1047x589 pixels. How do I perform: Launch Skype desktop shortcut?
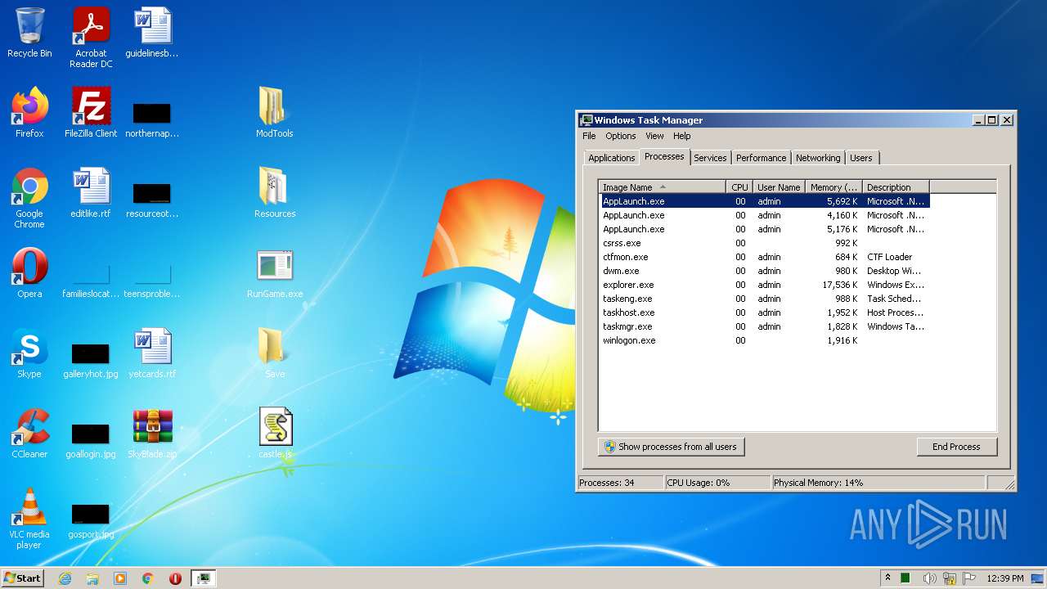pos(29,353)
